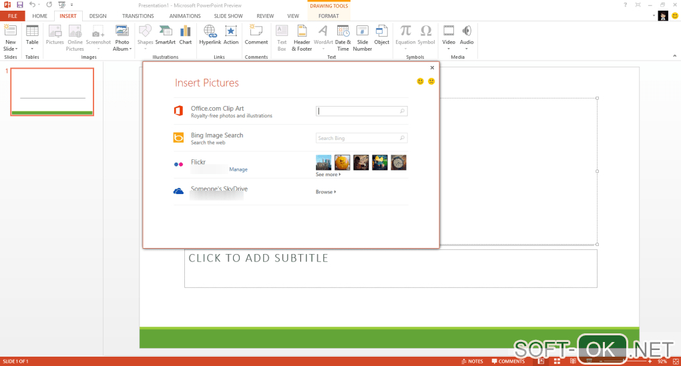This screenshot has height=366, width=681.
Task: Open the Table insert menu
Action: (x=32, y=38)
